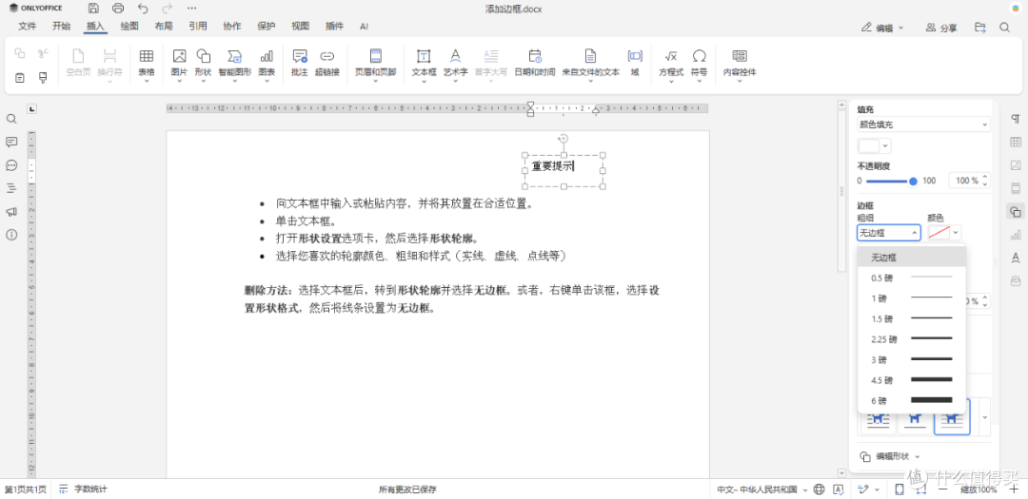This screenshot has height=499, width=1028.
Task: Open 内容控件 content controls
Action: click(740, 65)
